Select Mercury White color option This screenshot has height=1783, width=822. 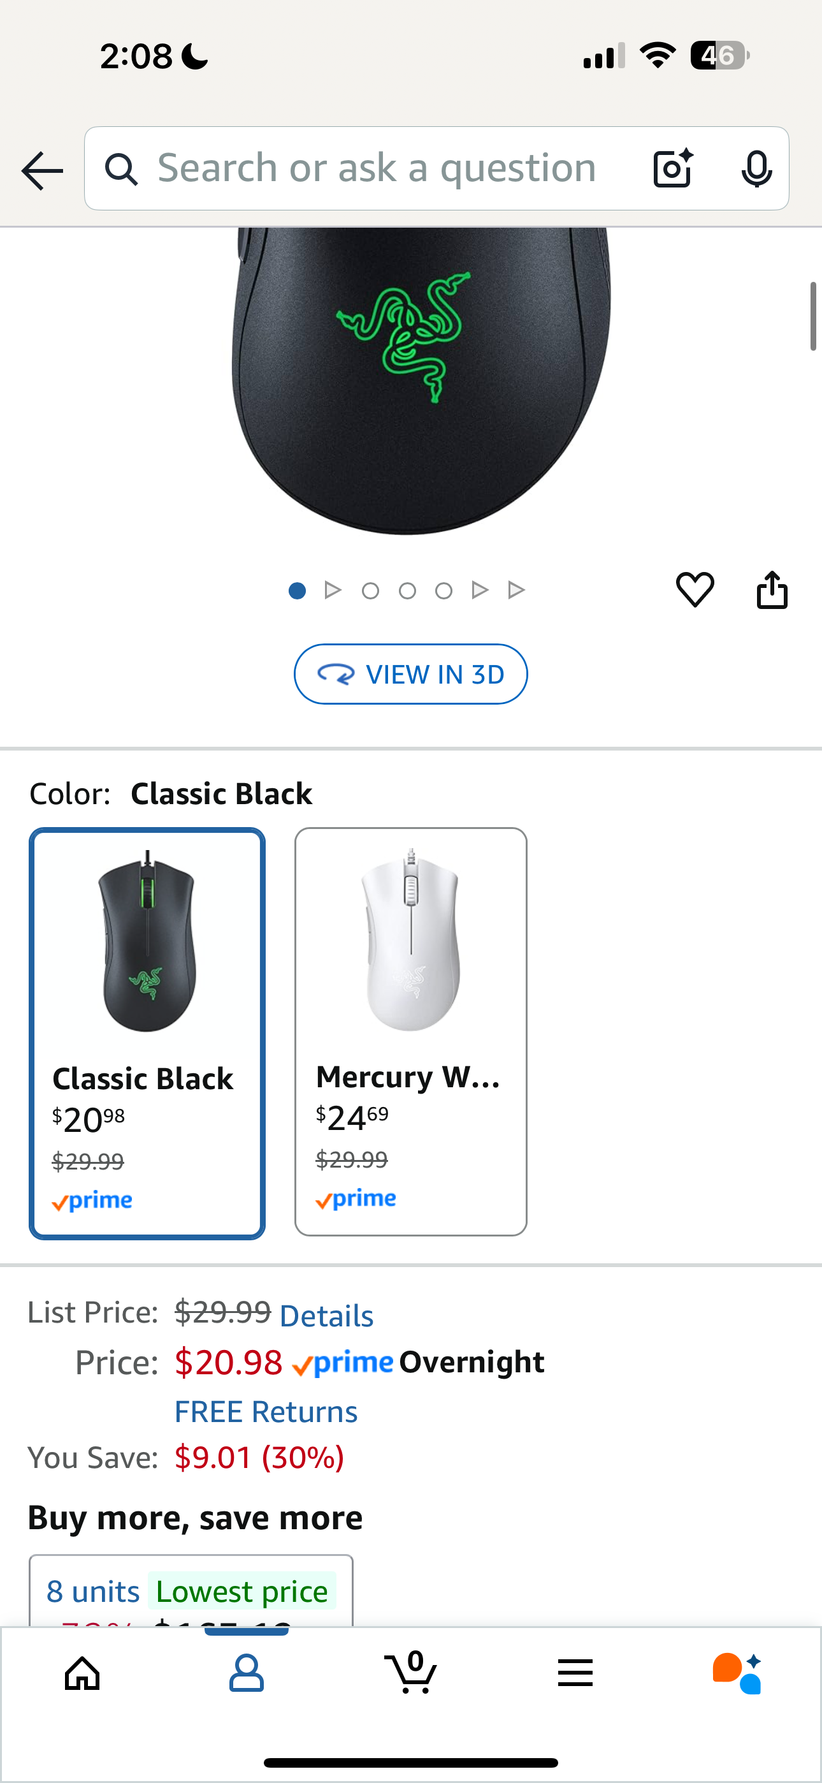point(411,1031)
